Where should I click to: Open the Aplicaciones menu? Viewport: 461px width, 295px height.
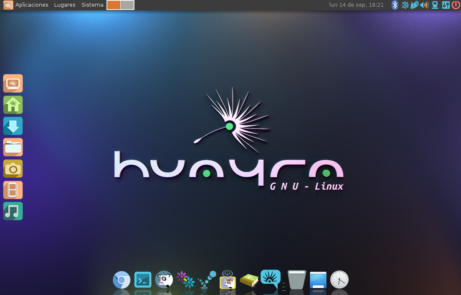pos(32,5)
